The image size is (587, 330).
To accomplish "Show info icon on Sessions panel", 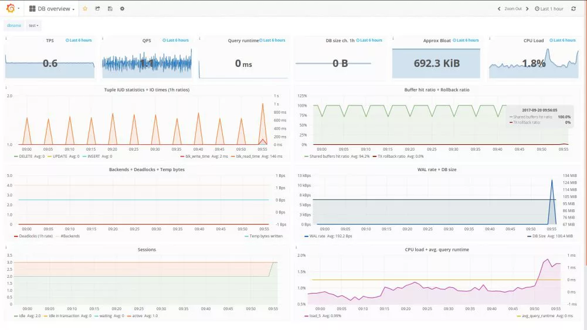I will pyautogui.click(x=6, y=247).
